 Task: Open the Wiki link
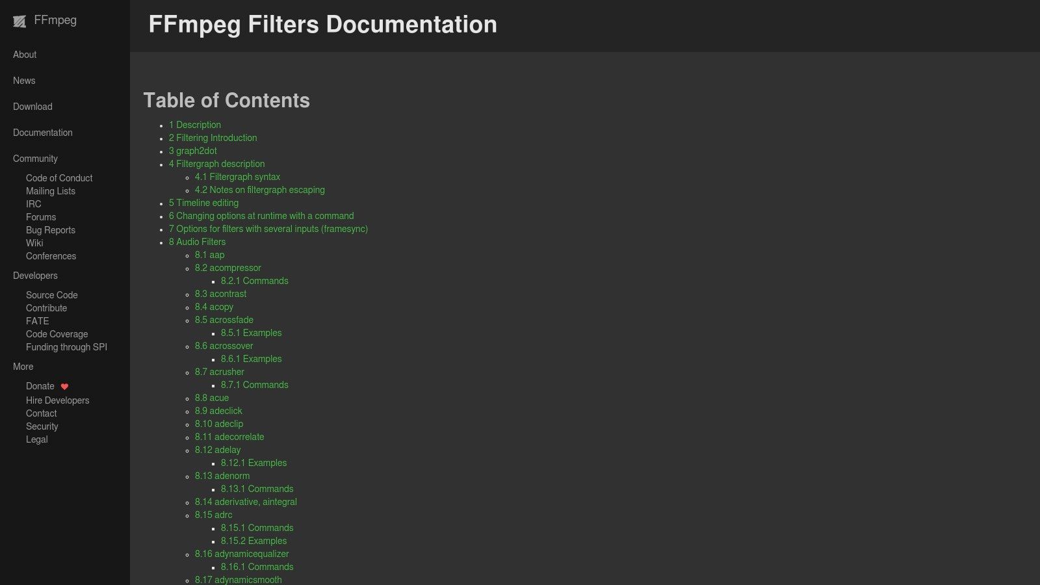(x=34, y=243)
